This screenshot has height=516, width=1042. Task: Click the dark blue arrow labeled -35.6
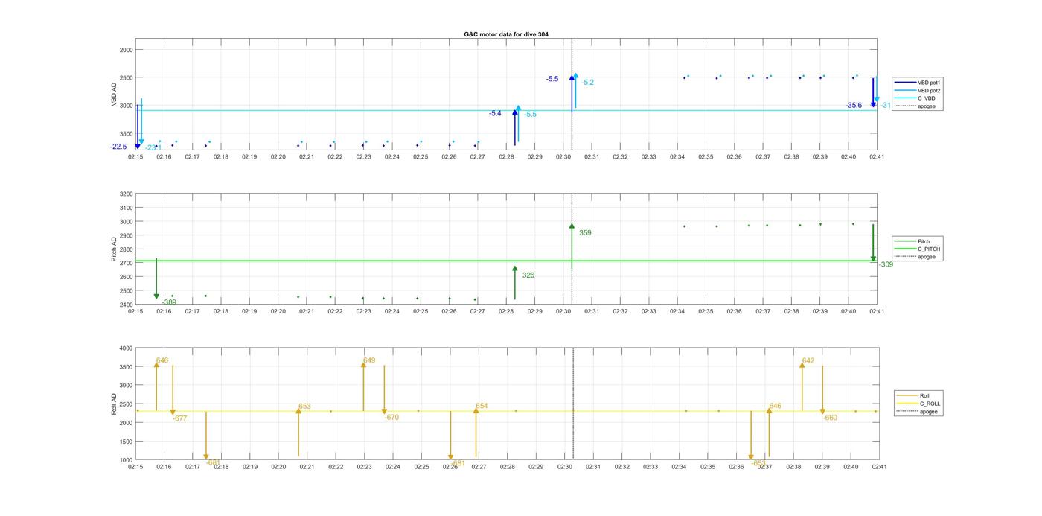pos(873,93)
